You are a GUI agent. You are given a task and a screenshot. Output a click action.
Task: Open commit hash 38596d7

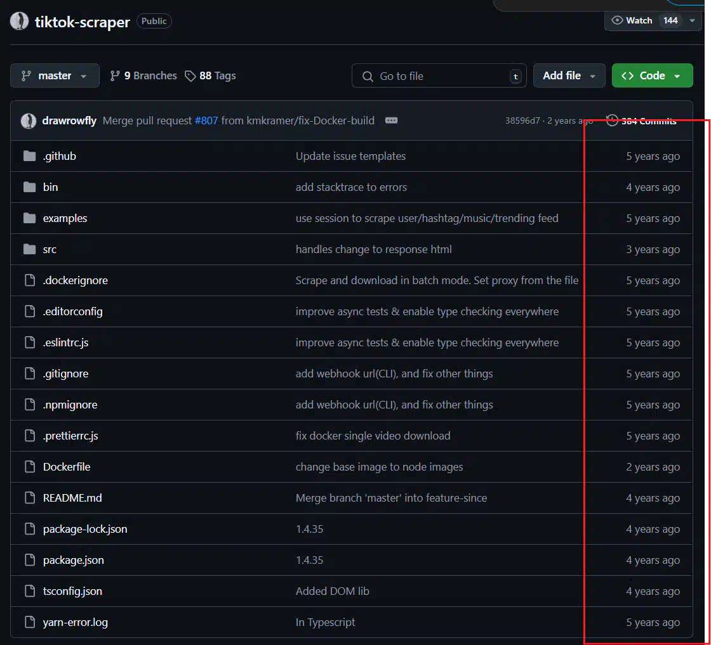coord(523,121)
